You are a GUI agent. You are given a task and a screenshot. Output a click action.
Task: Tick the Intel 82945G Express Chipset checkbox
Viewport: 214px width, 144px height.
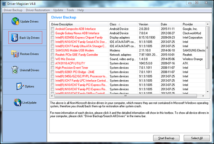tap(52, 37)
